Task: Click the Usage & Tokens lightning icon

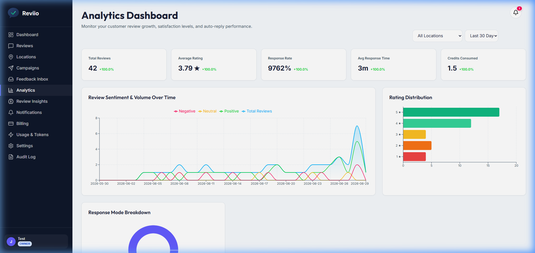Action: coord(11,135)
